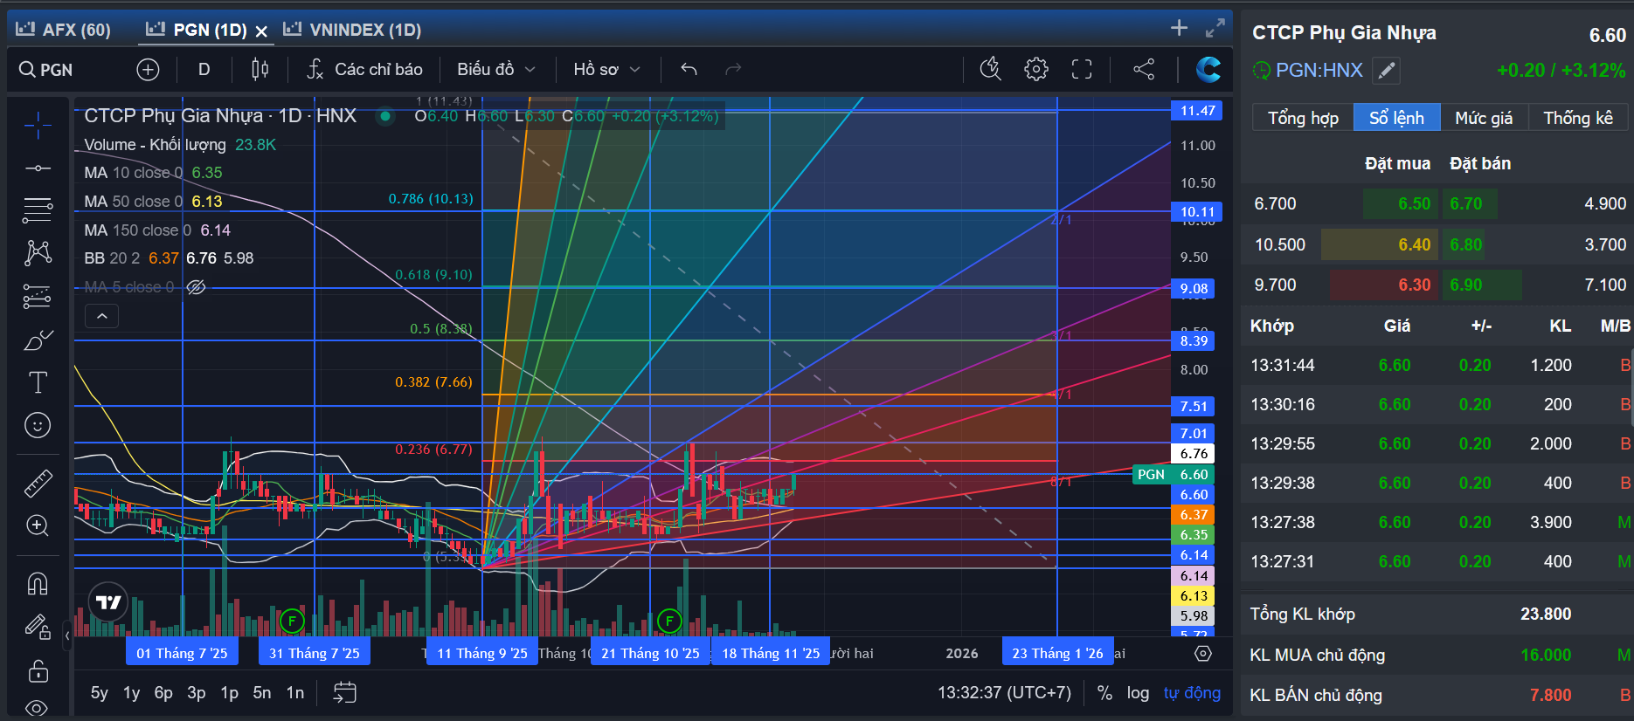Close the PGN (1D) tab
Screen dimensions: 1634x721
[x=260, y=31]
